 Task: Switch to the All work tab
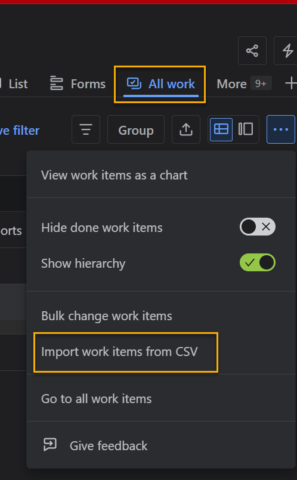point(161,84)
